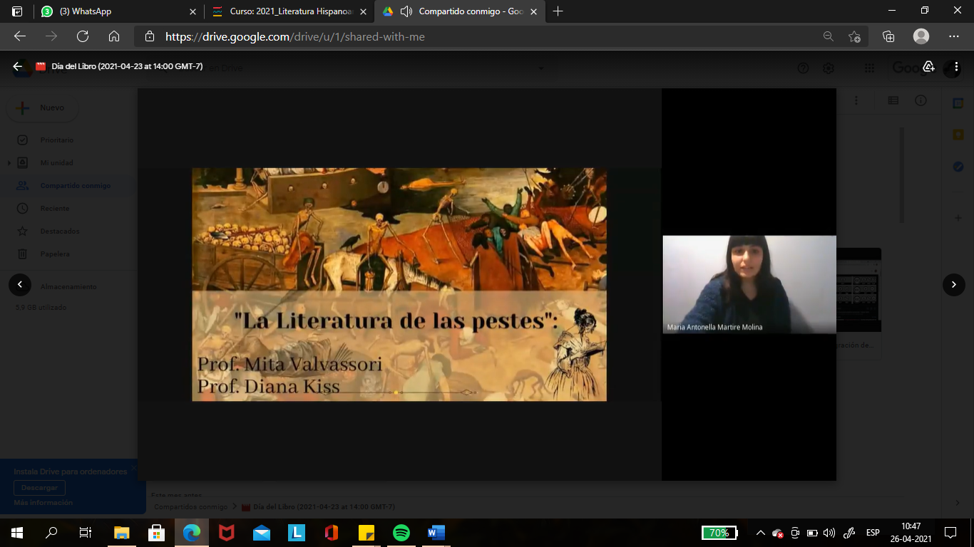Screen dimensions: 974x547
Task: Open Drive help question mark icon
Action: coord(803,68)
